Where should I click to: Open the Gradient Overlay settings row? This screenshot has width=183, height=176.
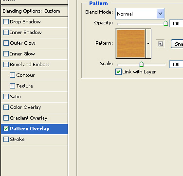point(34,118)
